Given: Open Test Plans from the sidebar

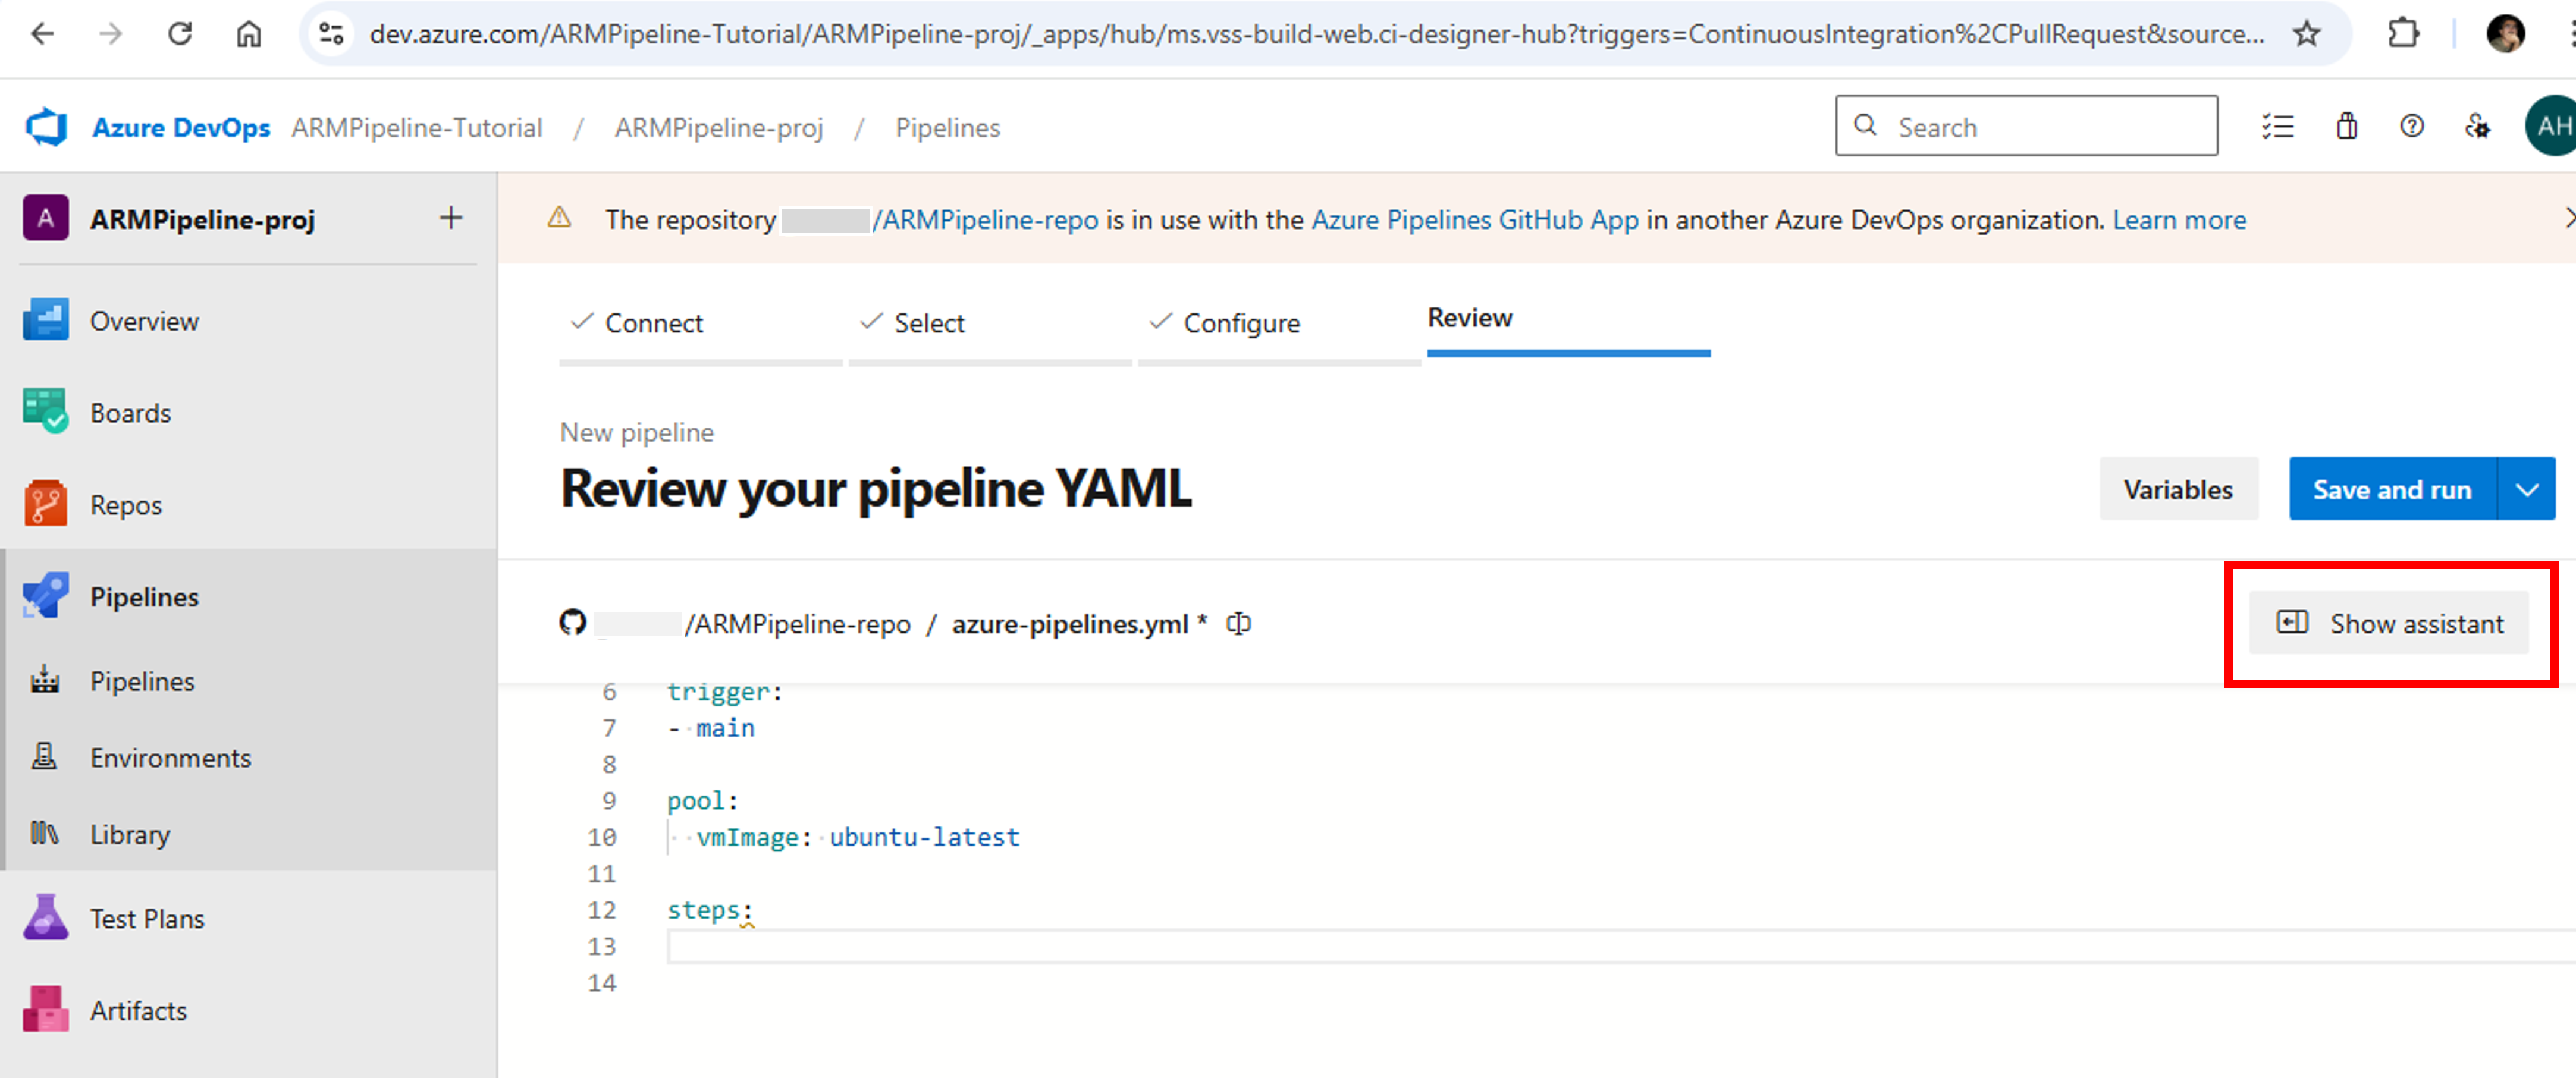Looking at the screenshot, I should click(x=146, y=918).
